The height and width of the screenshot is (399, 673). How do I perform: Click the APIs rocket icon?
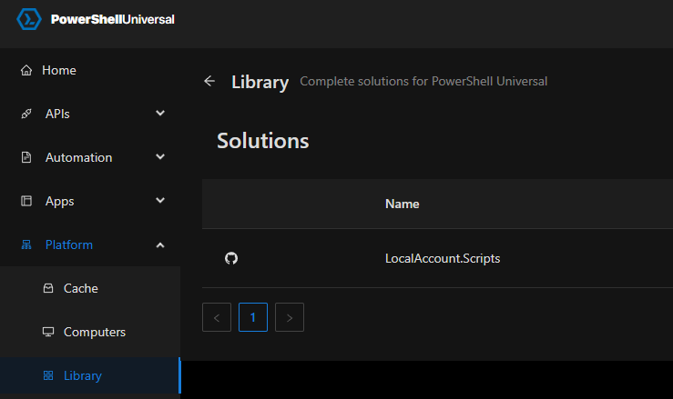click(26, 114)
